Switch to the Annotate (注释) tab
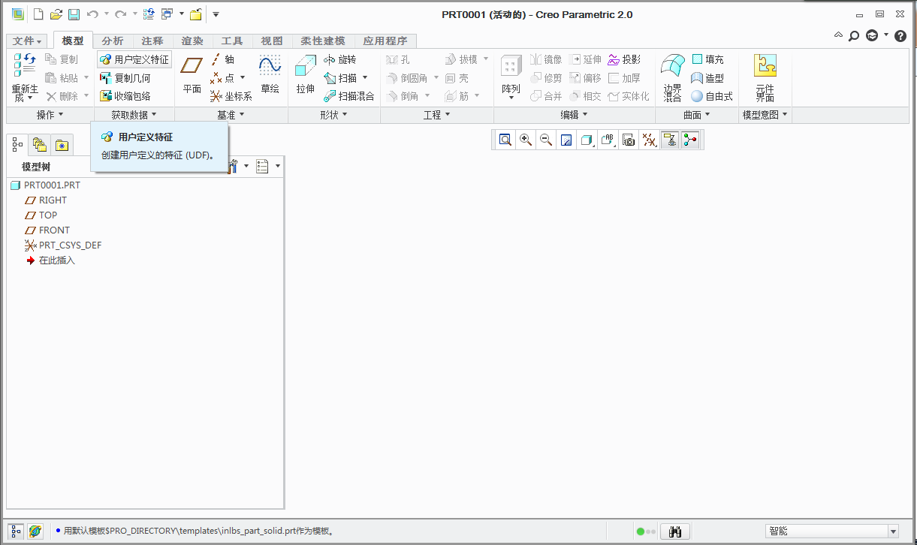Viewport: 917px width, 545px height. pyautogui.click(x=152, y=41)
